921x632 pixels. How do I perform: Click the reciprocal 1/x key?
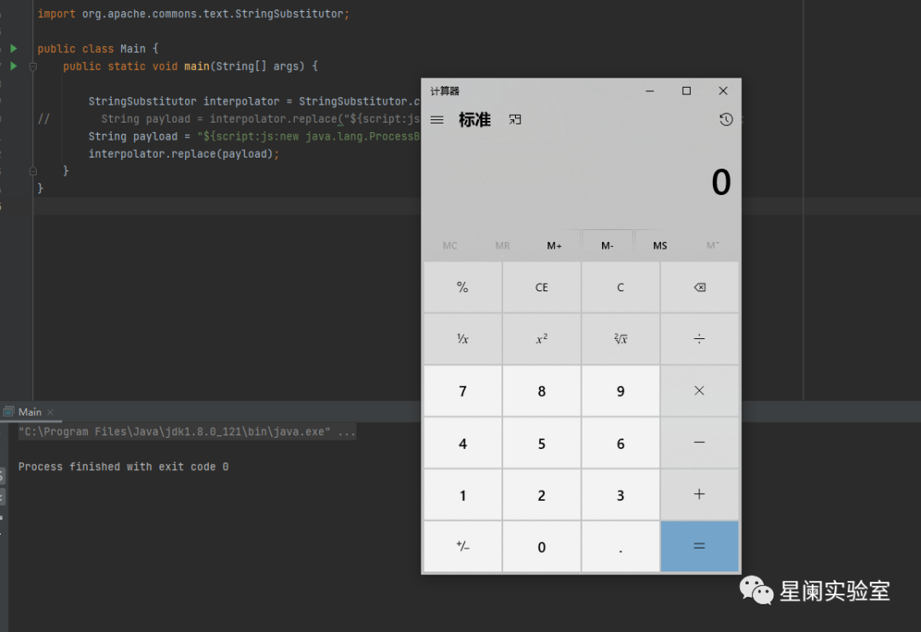[x=463, y=339]
